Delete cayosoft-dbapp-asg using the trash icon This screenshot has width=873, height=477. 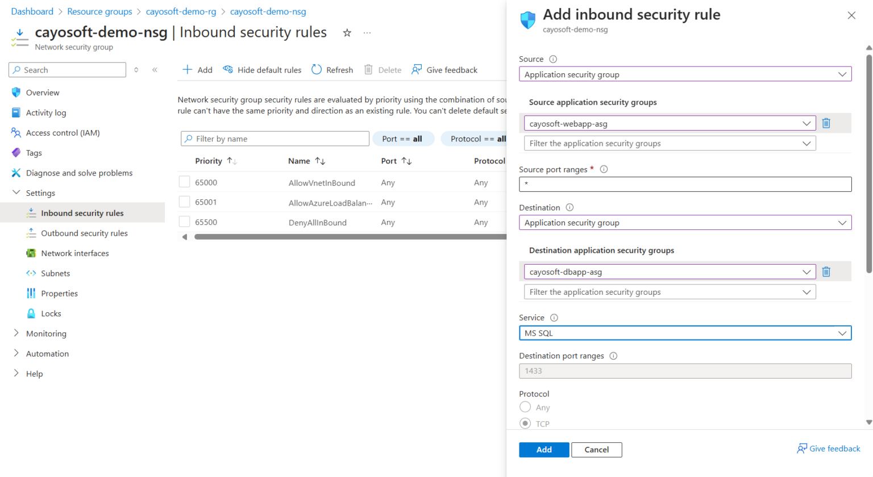coord(826,271)
